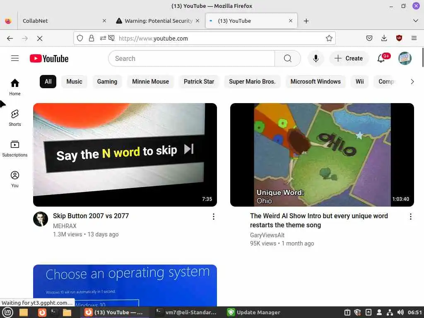Play the Choose an operating system thumbnail
This screenshot has height=318, width=424.
125,285
